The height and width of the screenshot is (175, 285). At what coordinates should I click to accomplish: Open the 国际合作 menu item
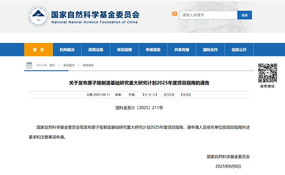(210, 50)
